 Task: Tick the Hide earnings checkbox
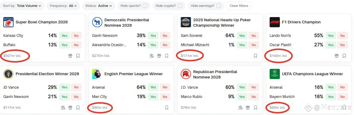tap(219, 6)
